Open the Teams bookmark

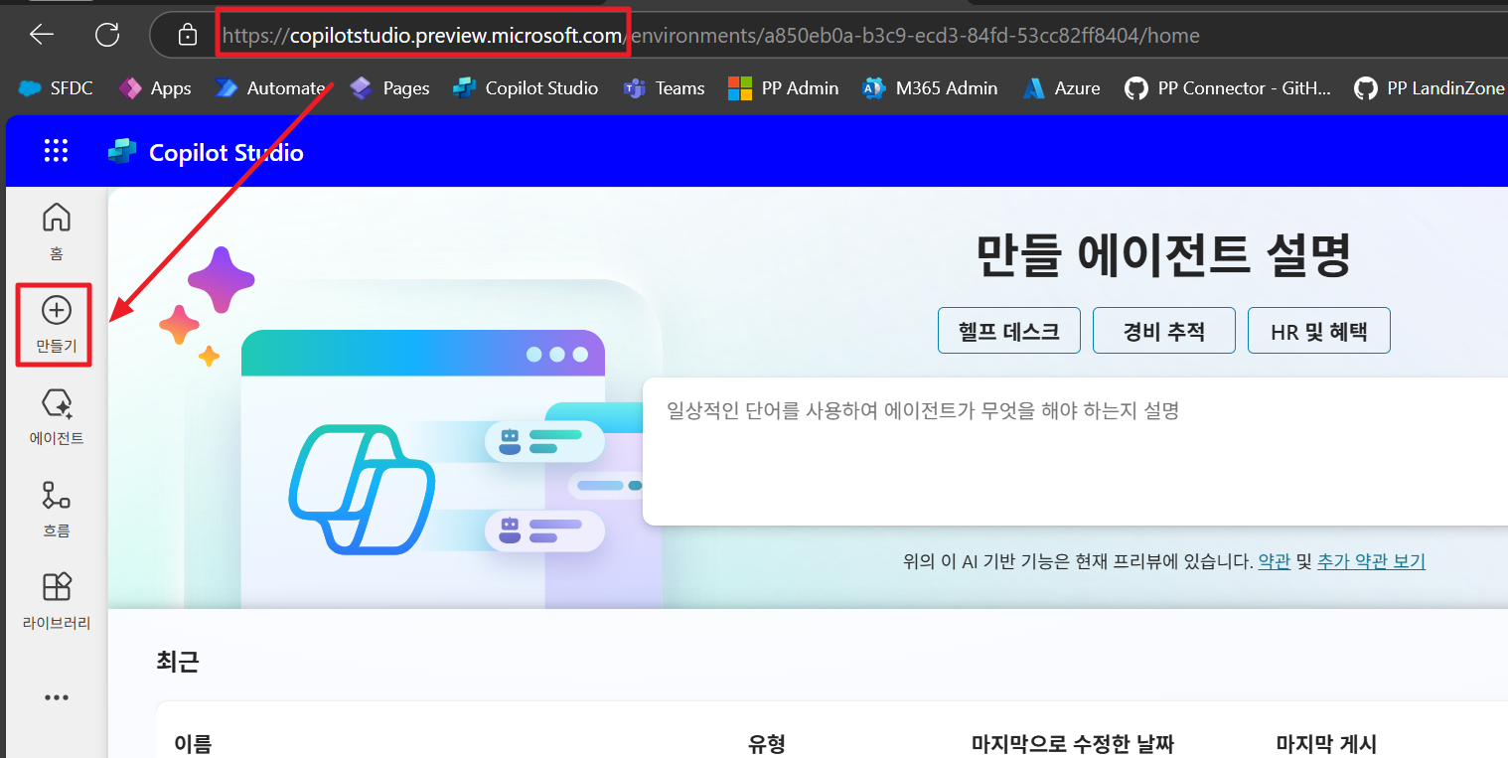(664, 88)
